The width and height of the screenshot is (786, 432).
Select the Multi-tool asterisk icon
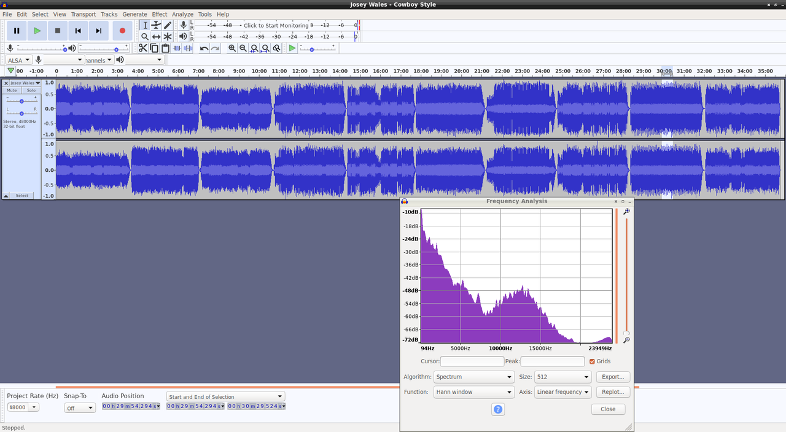[x=167, y=37]
